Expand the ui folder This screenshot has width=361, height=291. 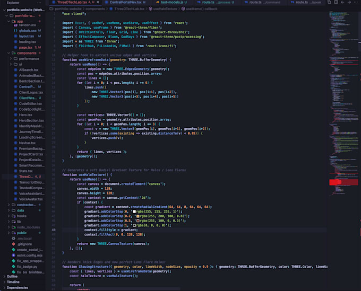pos(11,64)
